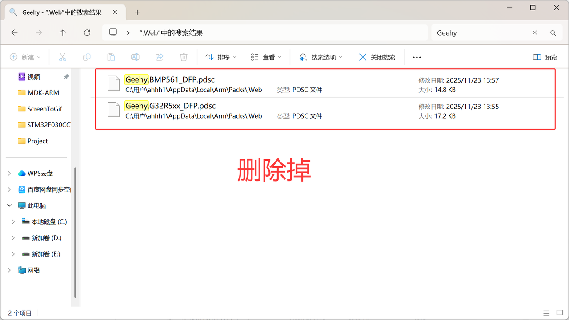Refresh the search results
569x320 pixels.
[87, 32]
